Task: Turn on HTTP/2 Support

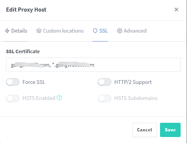Action: (105, 82)
